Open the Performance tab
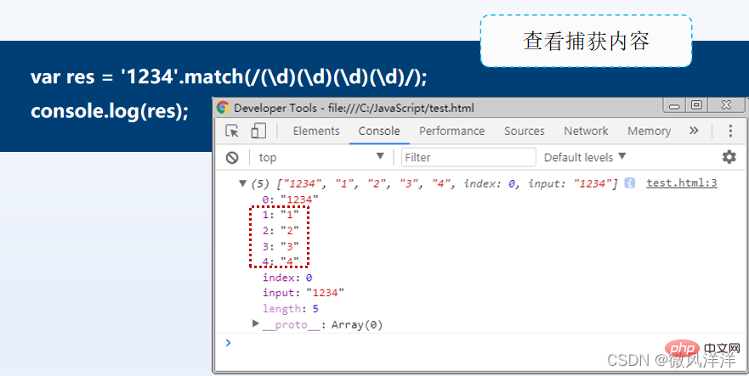 [452, 131]
